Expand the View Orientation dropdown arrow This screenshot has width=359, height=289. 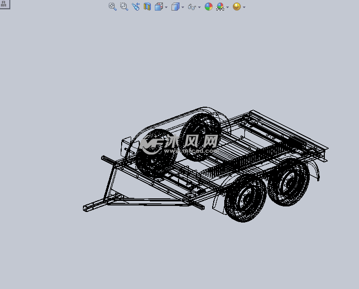(166, 7)
